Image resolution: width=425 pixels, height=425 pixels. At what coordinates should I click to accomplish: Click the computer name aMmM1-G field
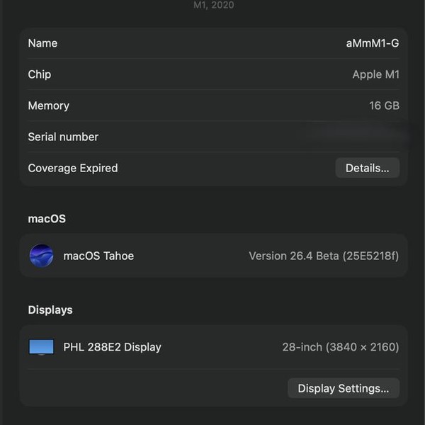click(372, 43)
